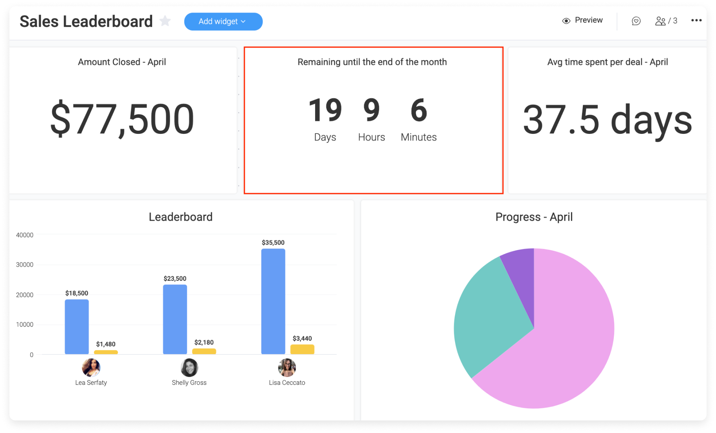This screenshot has height=433, width=716.
Task: Click Lisa Ceccato's avatar in the Leaderboard
Action: click(287, 368)
